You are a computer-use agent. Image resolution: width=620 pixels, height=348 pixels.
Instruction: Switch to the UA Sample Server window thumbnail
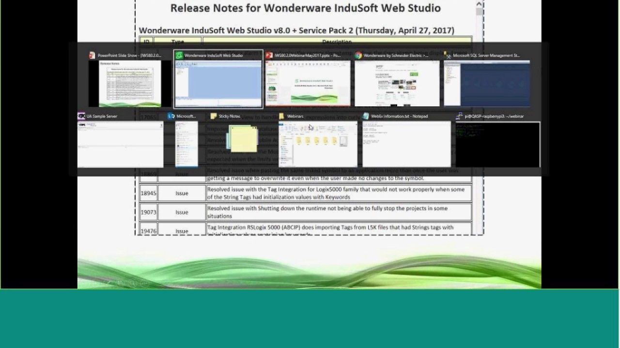pyautogui.click(x=121, y=144)
